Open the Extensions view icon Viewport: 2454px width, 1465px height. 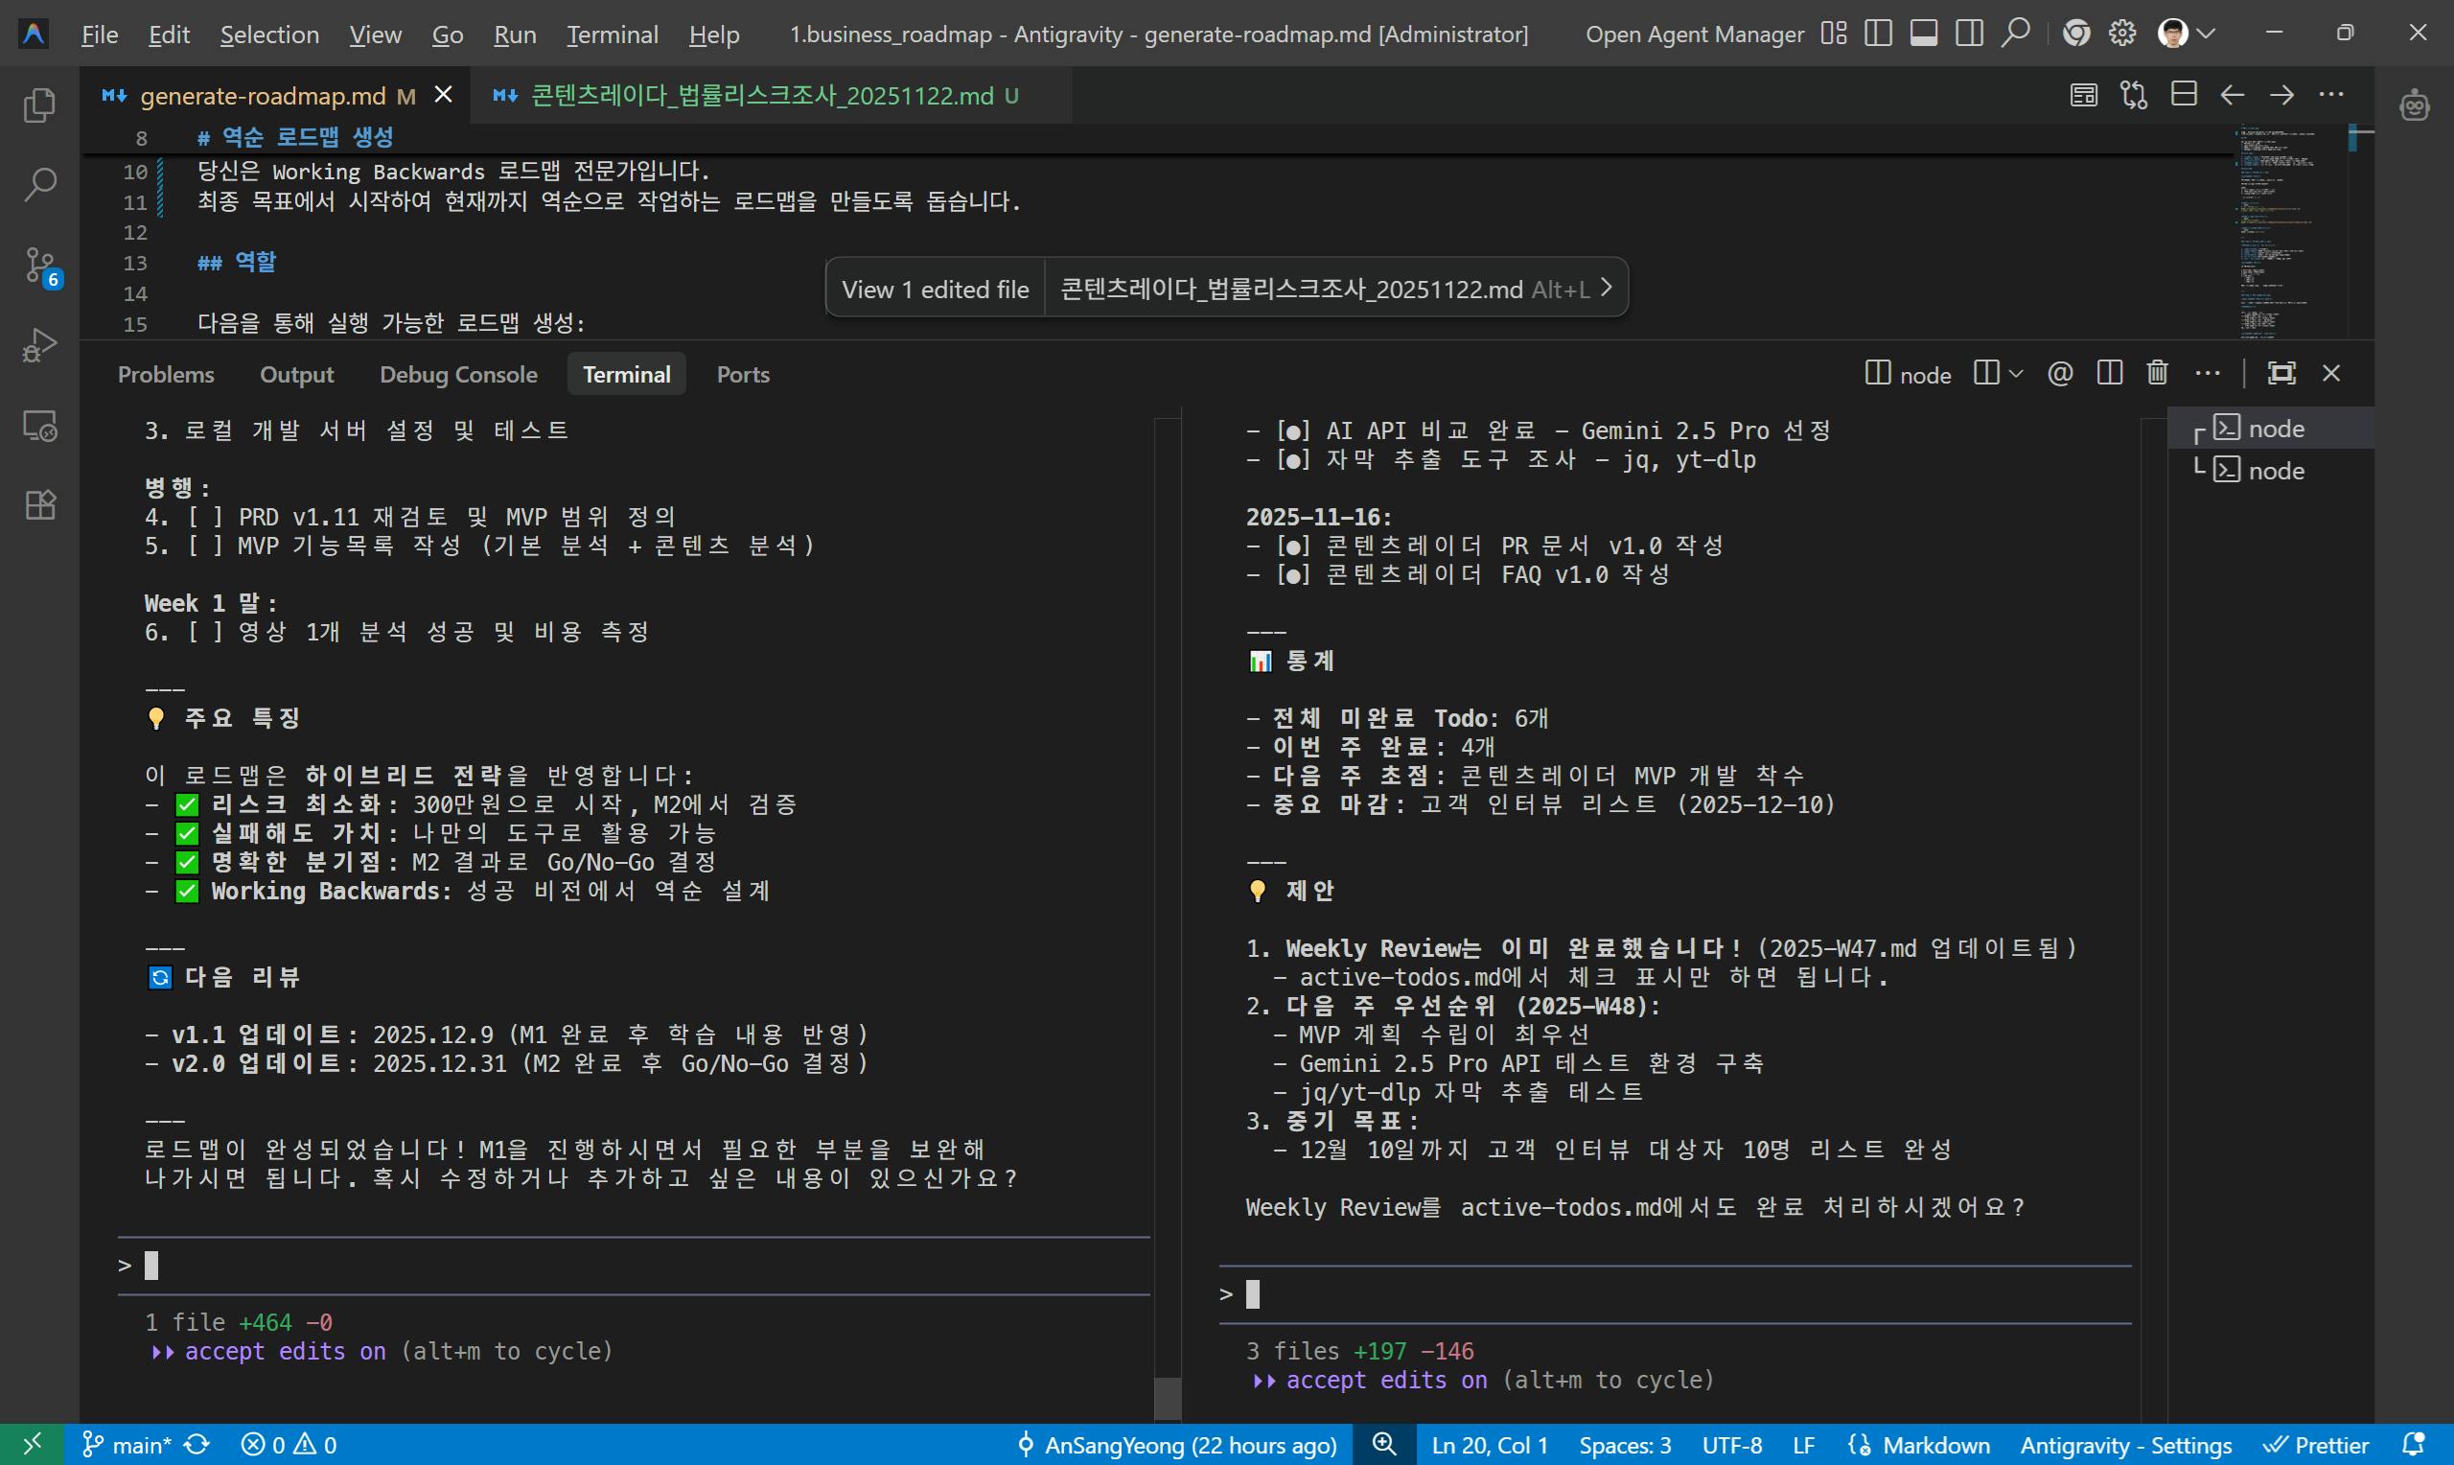(x=39, y=505)
